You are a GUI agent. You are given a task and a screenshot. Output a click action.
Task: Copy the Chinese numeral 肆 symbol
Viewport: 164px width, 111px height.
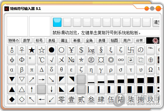coord(101,99)
